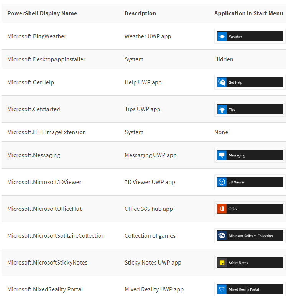Click the '3D Viewer UWP app' description
This screenshot has width=286, height=296.
[x=150, y=182]
